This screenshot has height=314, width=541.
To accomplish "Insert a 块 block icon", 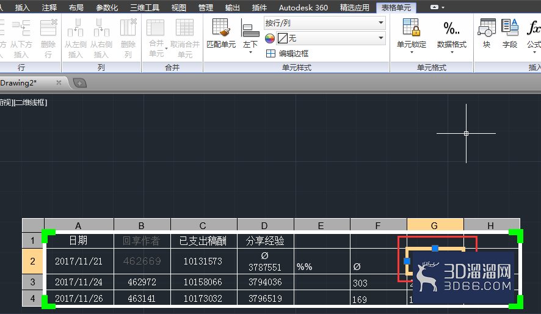I will click(x=487, y=27).
